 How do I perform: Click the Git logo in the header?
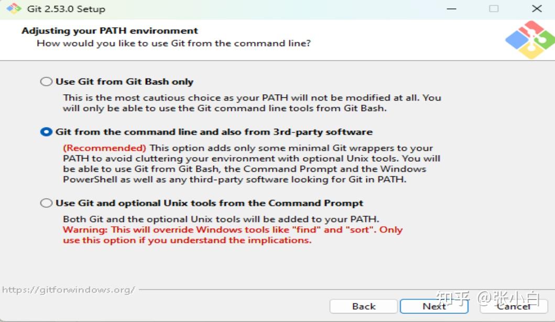tap(529, 39)
